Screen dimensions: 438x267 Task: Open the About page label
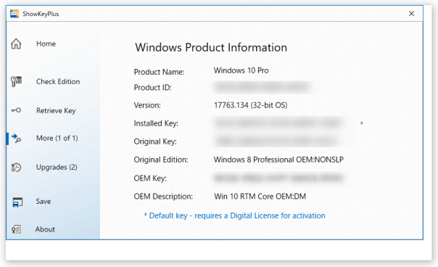coord(45,229)
